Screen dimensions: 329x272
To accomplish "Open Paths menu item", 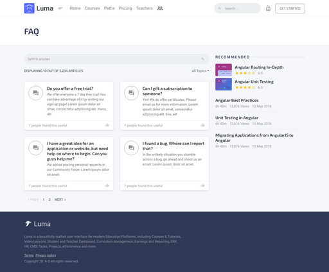I will click(x=109, y=8).
